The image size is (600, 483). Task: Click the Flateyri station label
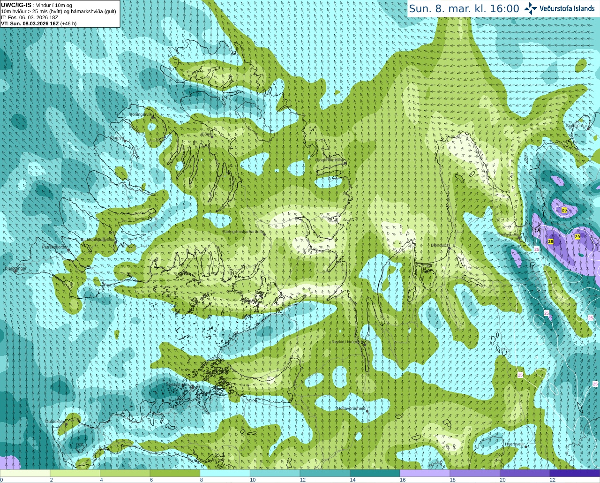(x=117, y=138)
